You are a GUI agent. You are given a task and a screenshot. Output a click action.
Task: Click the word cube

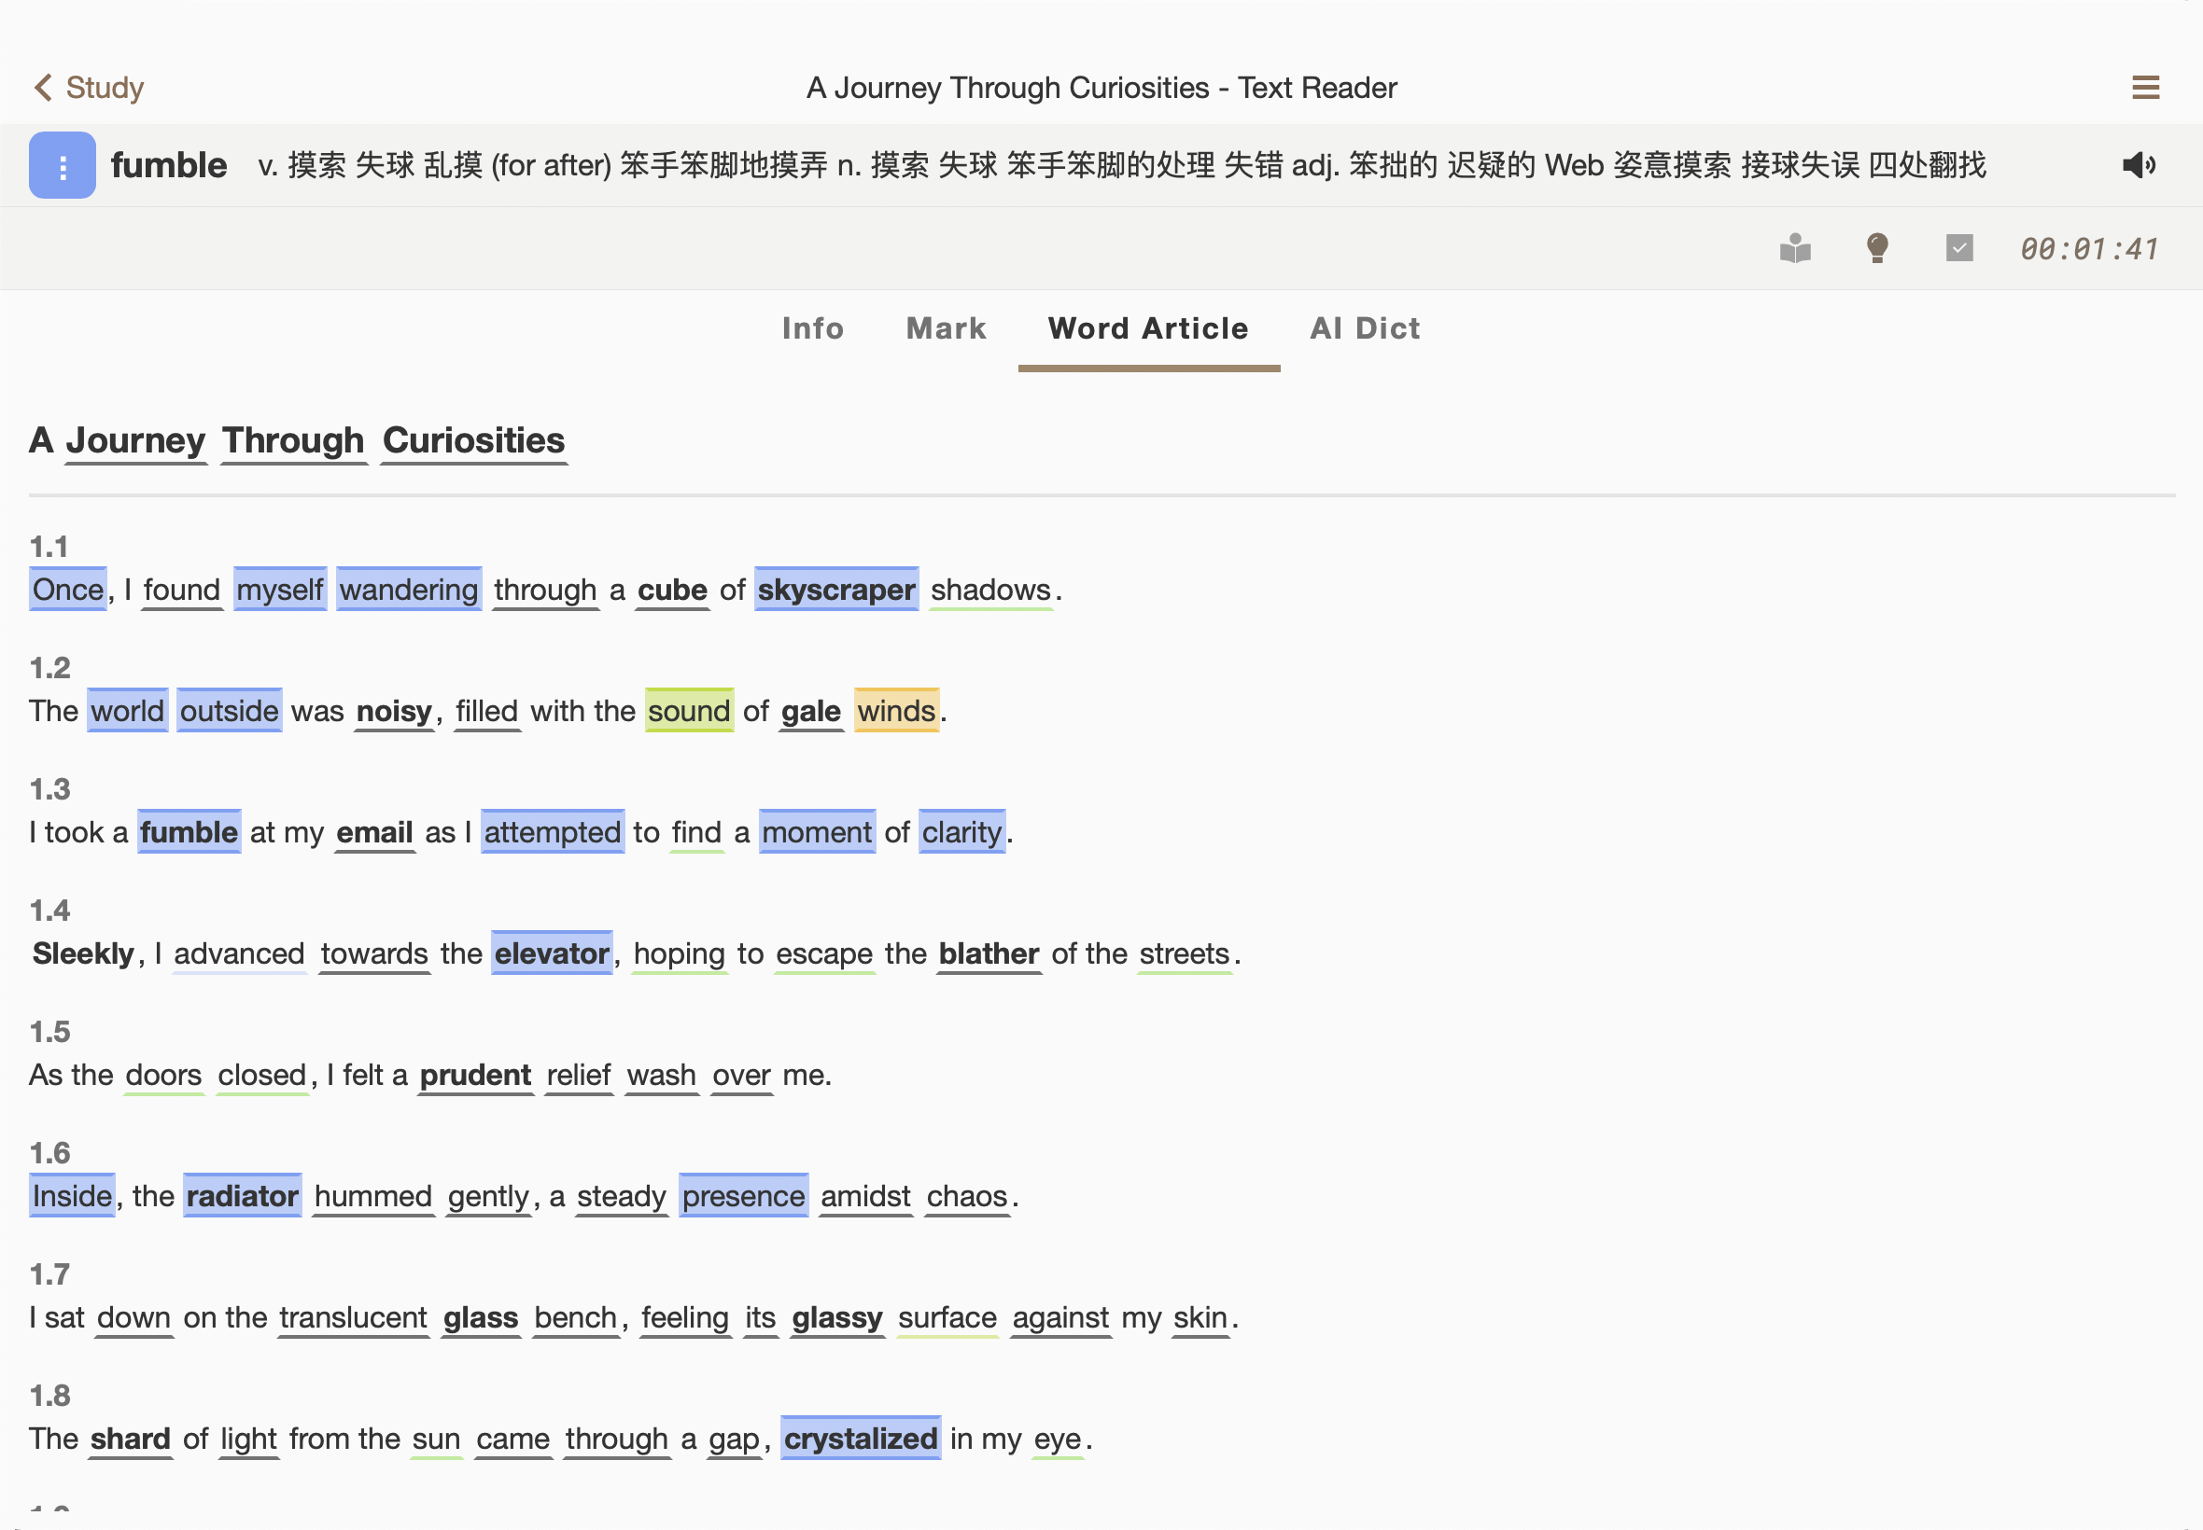(672, 590)
